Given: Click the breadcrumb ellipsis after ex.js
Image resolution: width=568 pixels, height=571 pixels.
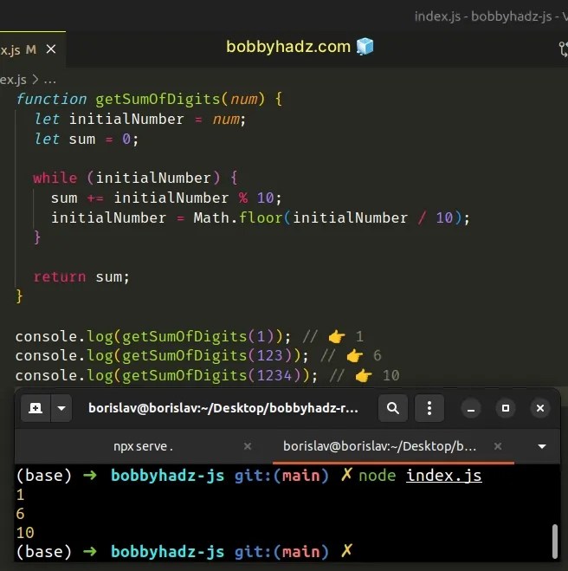Looking at the screenshot, I should coord(50,80).
